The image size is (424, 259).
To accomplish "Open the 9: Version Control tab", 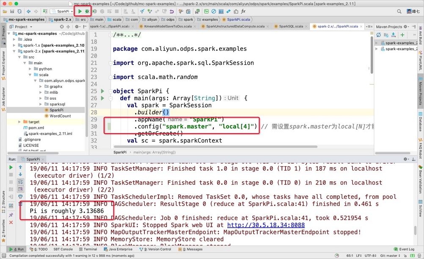I will pyautogui.click(x=155, y=249).
